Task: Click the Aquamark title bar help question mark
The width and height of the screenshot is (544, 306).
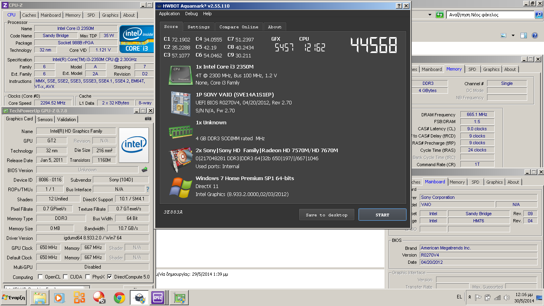Action: tap(399, 6)
